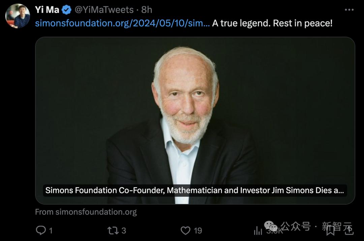Open the @YiMaTweets handle link
The height and width of the screenshot is (241, 364).
104,10
